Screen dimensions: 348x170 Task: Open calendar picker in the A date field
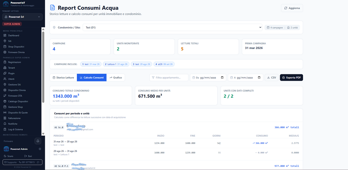[x=260, y=77]
